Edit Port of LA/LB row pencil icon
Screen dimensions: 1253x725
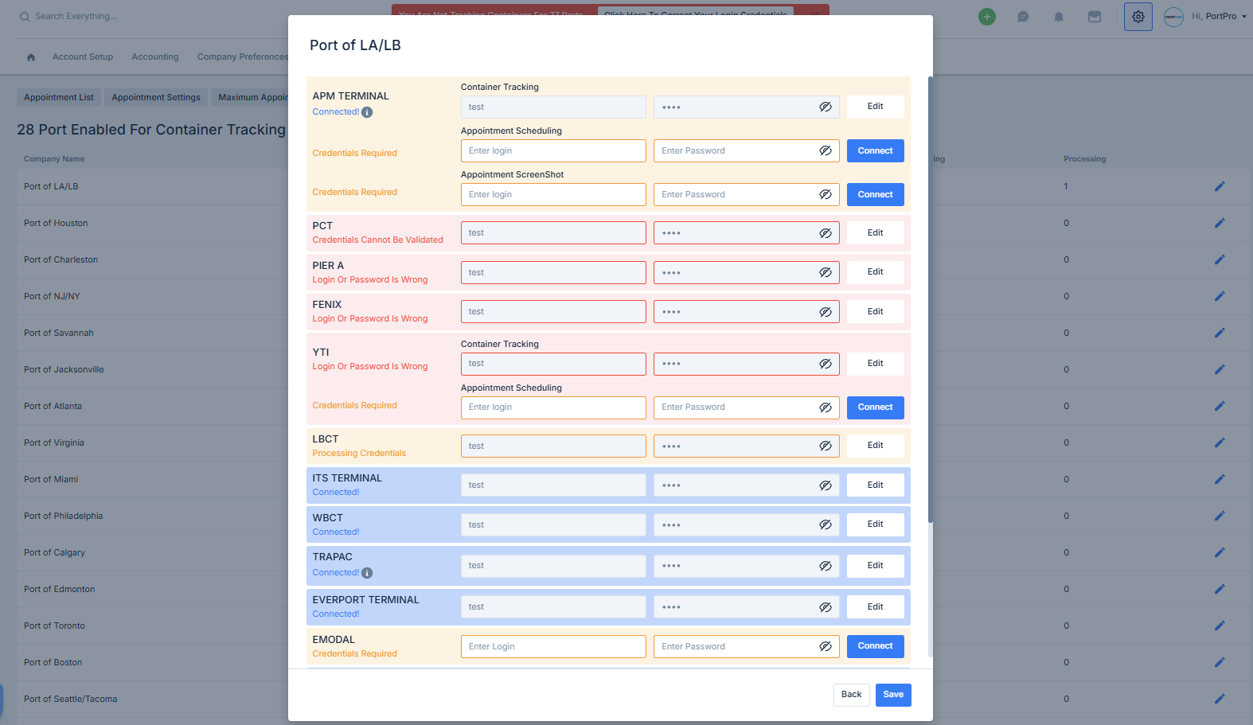click(x=1220, y=186)
